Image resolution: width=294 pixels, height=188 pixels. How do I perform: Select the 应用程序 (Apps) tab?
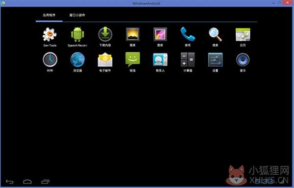[x=49, y=15]
